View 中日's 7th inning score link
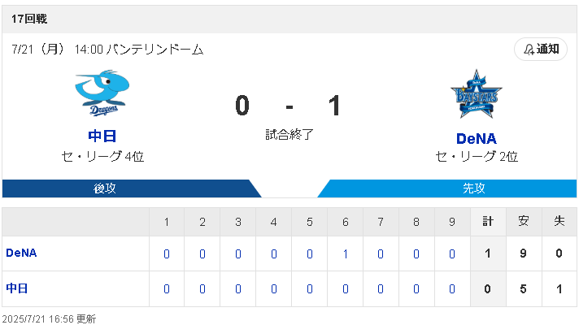 381,289
